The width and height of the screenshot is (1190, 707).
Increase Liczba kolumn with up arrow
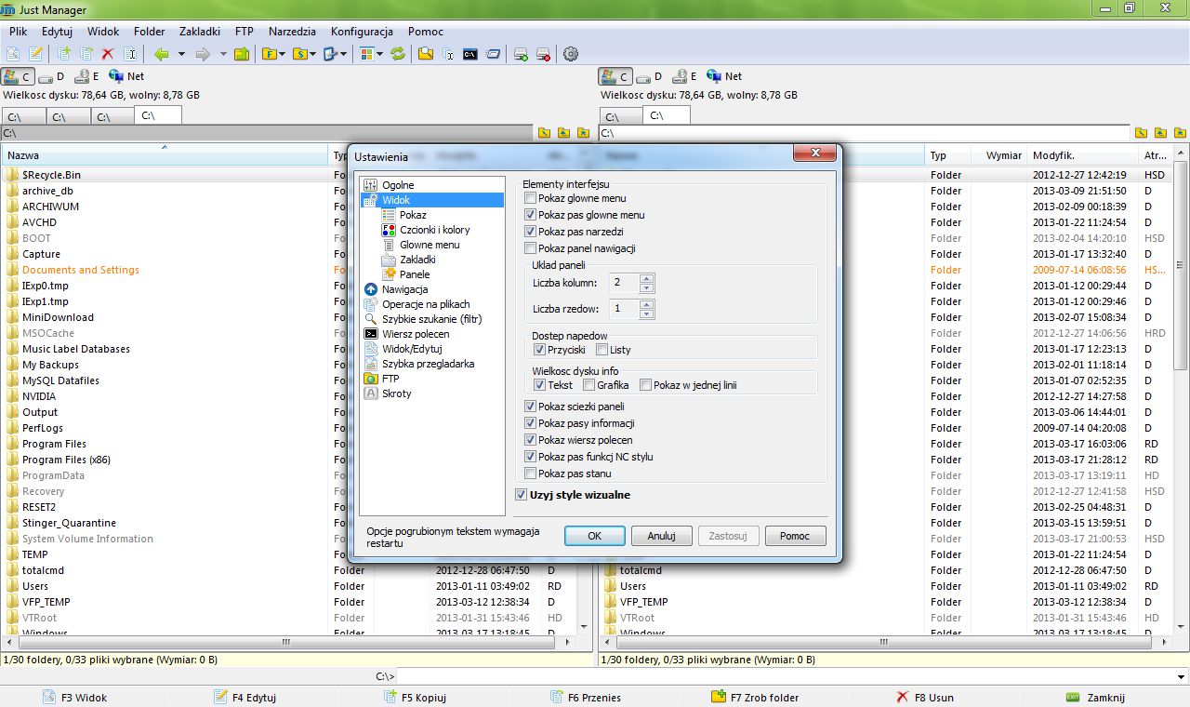click(x=647, y=277)
